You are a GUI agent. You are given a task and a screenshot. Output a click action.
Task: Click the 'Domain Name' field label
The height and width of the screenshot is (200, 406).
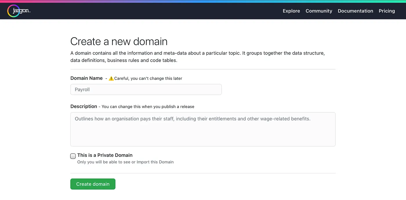tap(86, 78)
